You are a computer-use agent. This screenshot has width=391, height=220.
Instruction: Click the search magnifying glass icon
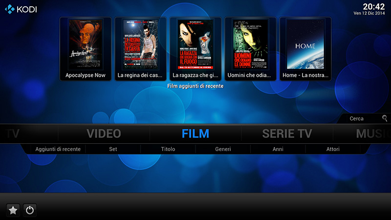pos(385,118)
